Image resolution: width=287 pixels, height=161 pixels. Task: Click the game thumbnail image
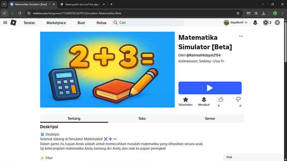107,69
